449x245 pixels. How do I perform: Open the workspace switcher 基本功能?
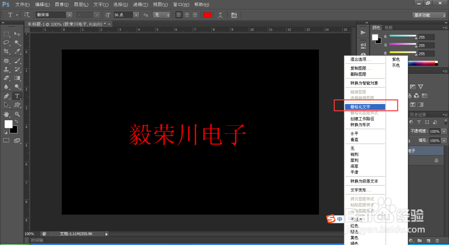click(429, 15)
